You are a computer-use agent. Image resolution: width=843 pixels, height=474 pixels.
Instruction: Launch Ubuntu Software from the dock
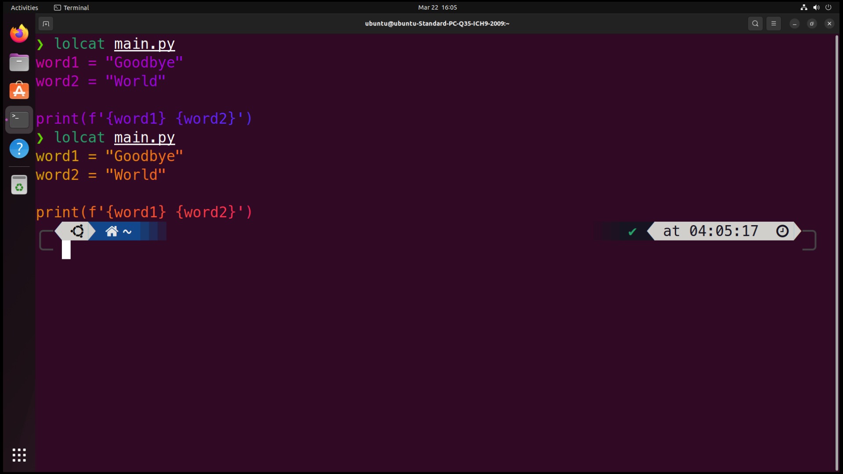click(x=19, y=91)
